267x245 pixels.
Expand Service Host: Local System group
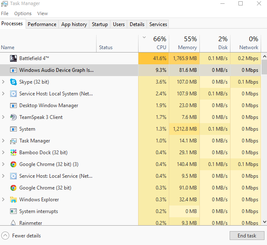(3, 94)
